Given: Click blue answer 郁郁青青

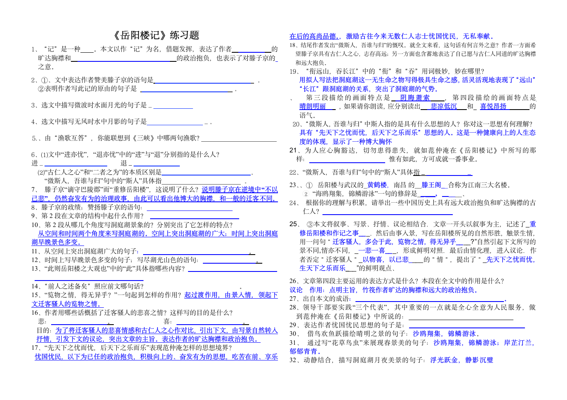Looking at the screenshot, I should (x=303, y=351).
